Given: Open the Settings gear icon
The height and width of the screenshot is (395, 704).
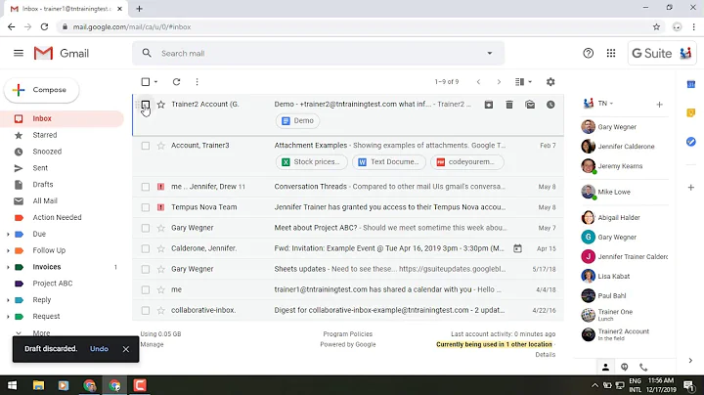Looking at the screenshot, I should tap(550, 82).
